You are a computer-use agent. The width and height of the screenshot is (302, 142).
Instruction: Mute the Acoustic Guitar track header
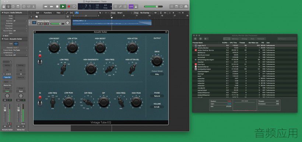pos(39,24)
